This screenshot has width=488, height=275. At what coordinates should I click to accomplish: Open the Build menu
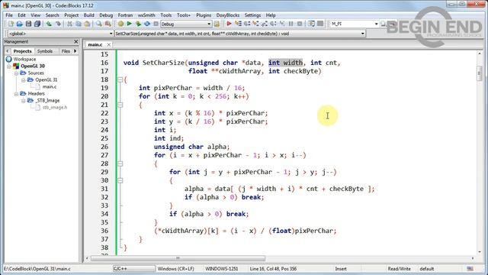88,15
